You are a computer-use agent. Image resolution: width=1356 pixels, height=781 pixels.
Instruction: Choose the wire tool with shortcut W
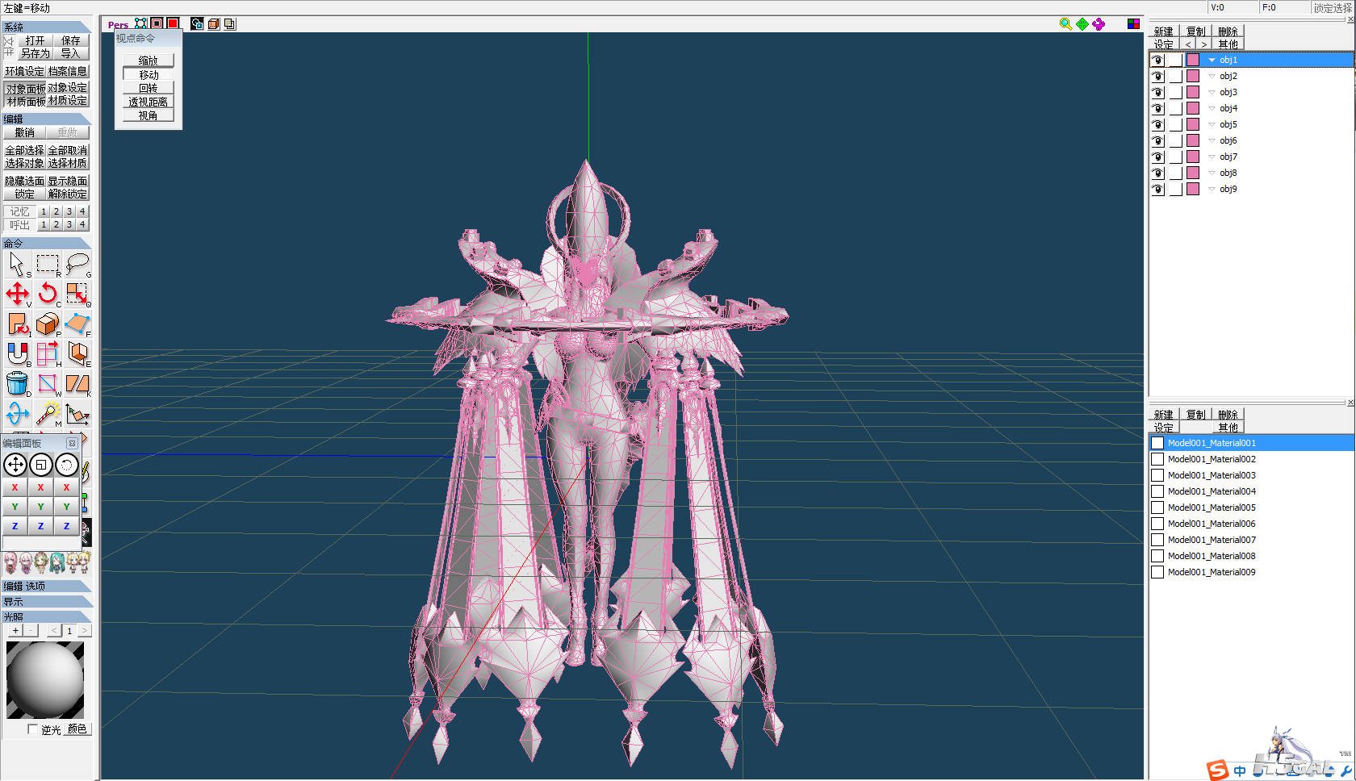[48, 384]
